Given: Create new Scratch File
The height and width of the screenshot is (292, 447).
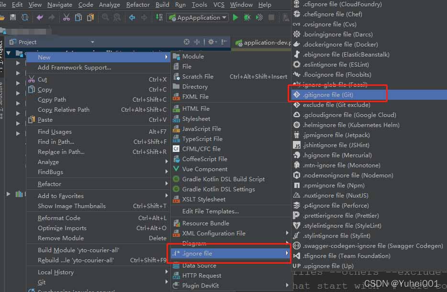Looking at the screenshot, I should [x=231, y=77].
